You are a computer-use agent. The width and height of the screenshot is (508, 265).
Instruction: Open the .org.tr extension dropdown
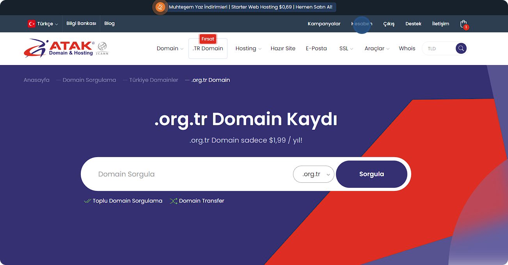(x=314, y=174)
